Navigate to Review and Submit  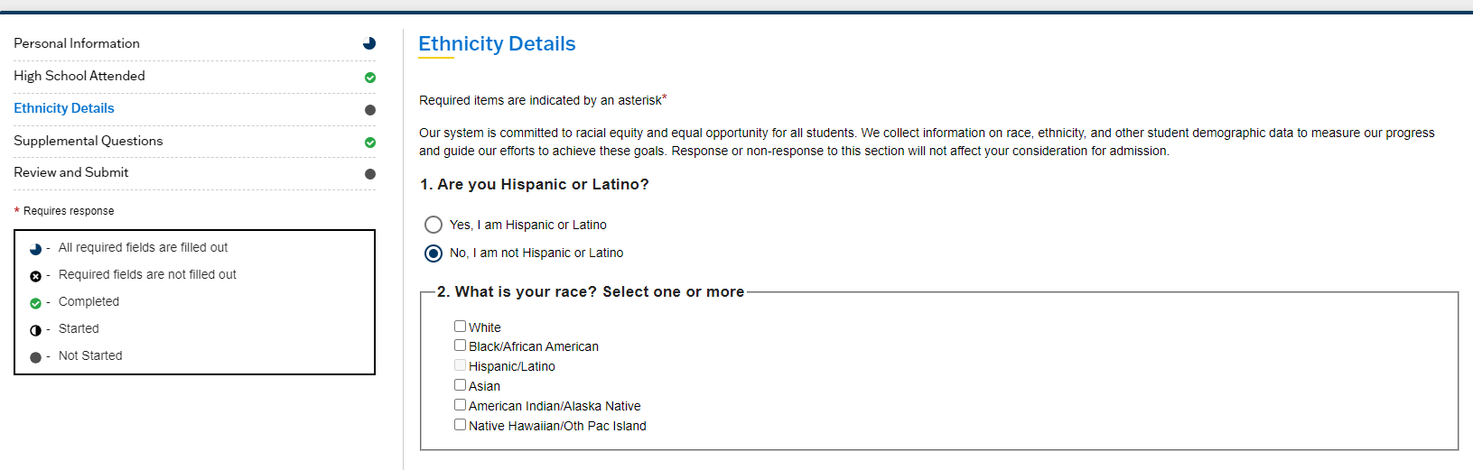tap(71, 172)
